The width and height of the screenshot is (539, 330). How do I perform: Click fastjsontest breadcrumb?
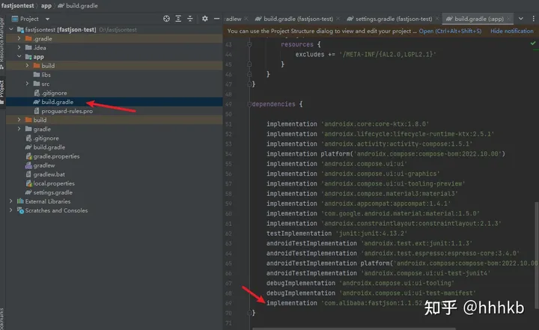17,5
